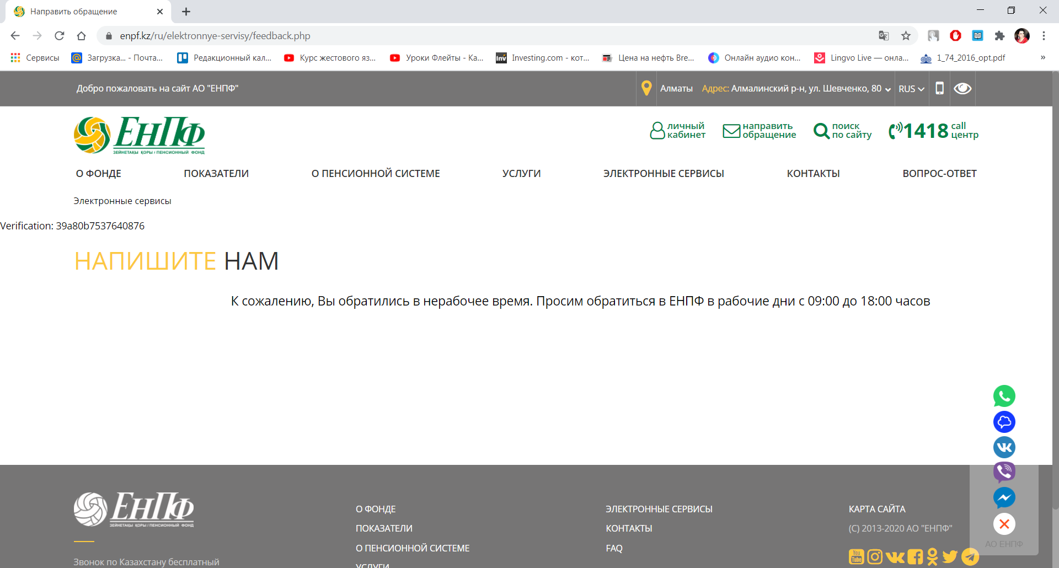Image resolution: width=1059 pixels, height=568 pixels.
Task: Open Facebook Messenger floating icon
Action: (x=1004, y=498)
